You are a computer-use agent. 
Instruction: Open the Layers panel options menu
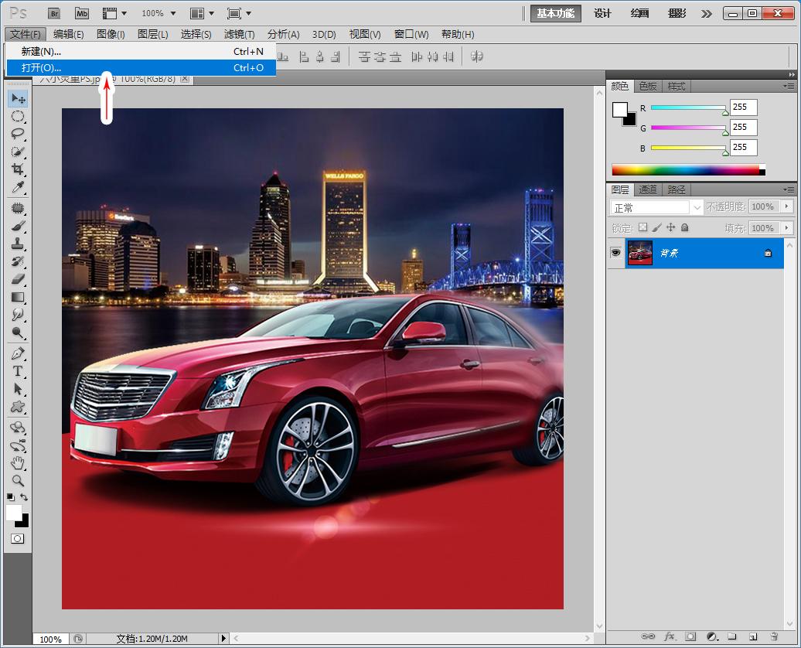click(789, 189)
